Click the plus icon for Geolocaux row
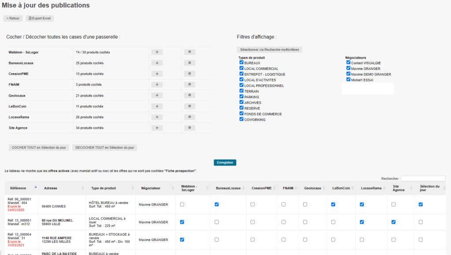The image size is (451, 255). (157, 96)
